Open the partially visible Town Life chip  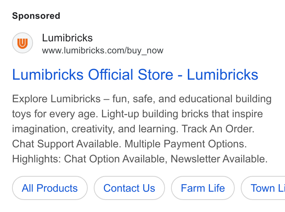[x=263, y=188]
